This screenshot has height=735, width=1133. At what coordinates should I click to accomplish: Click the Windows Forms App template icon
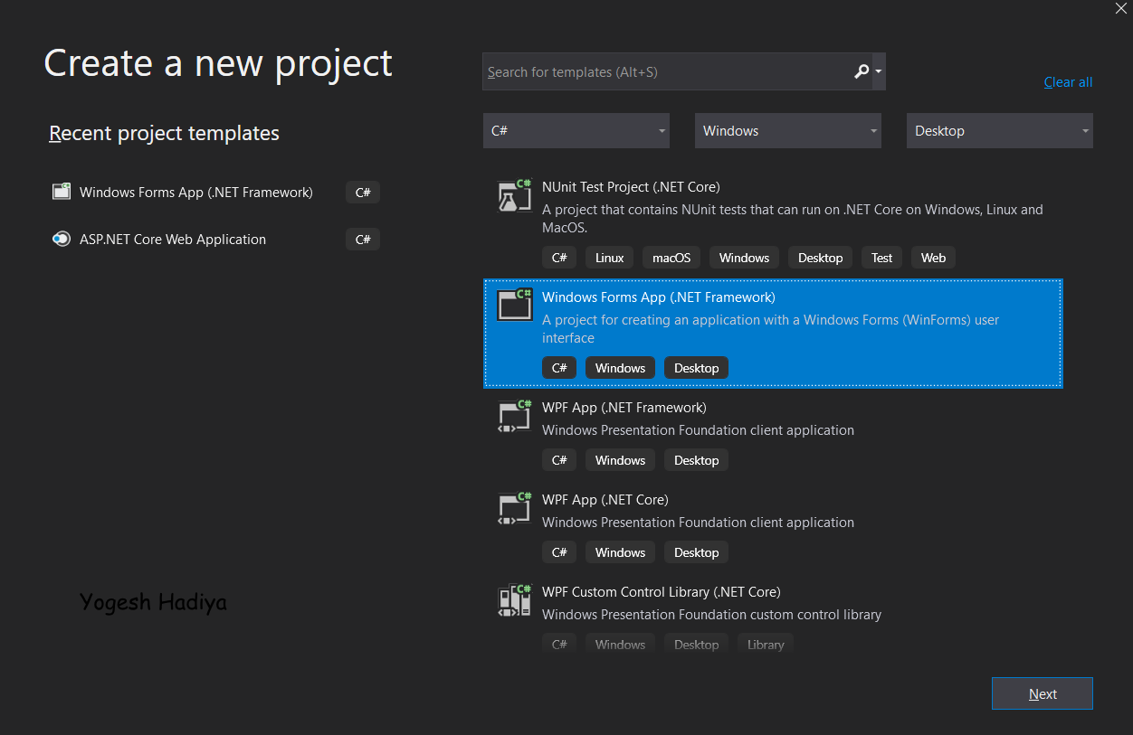coord(514,305)
